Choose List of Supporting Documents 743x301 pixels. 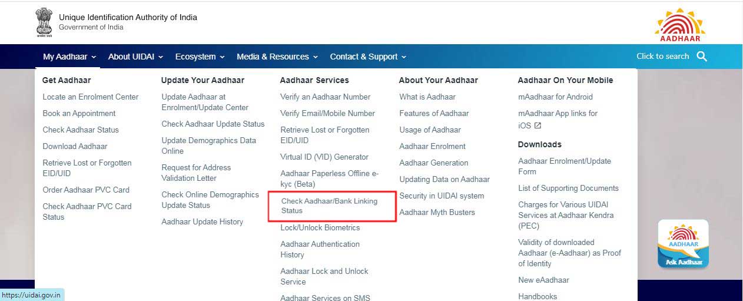pos(568,188)
